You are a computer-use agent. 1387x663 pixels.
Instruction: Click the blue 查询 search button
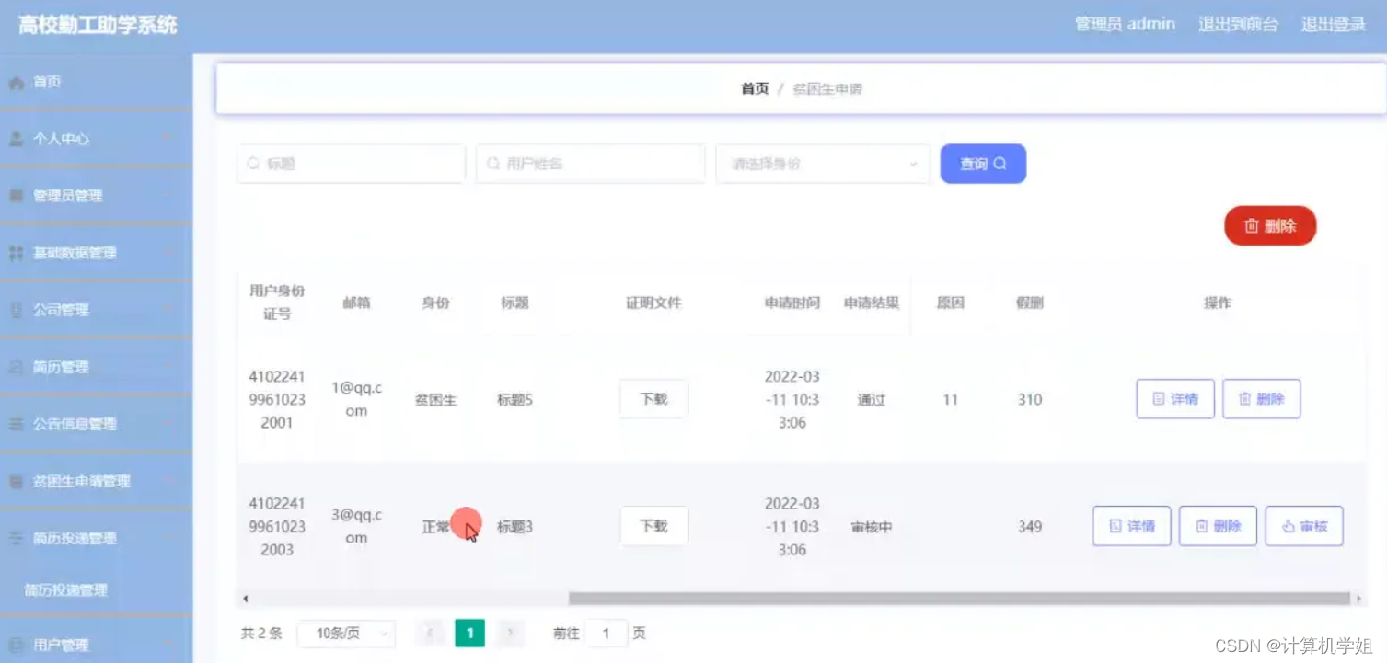(x=983, y=164)
